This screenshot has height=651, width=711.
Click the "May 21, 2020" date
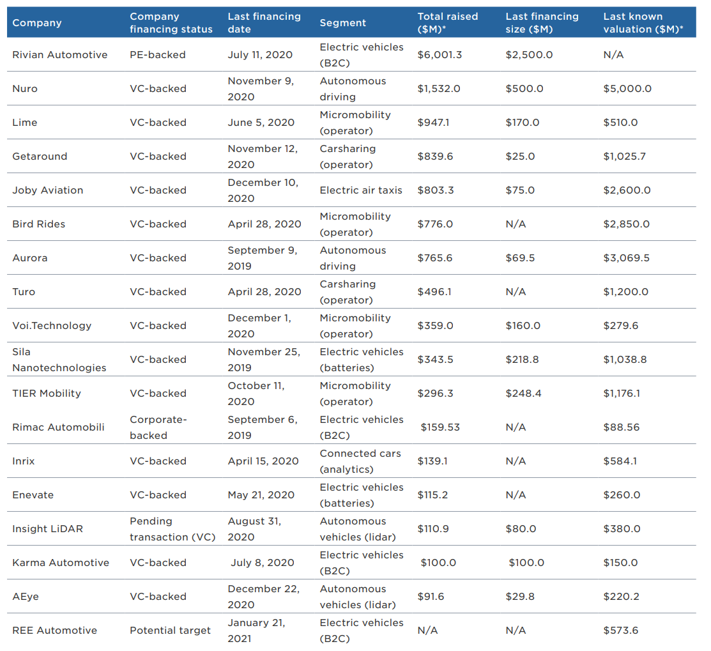261,495
